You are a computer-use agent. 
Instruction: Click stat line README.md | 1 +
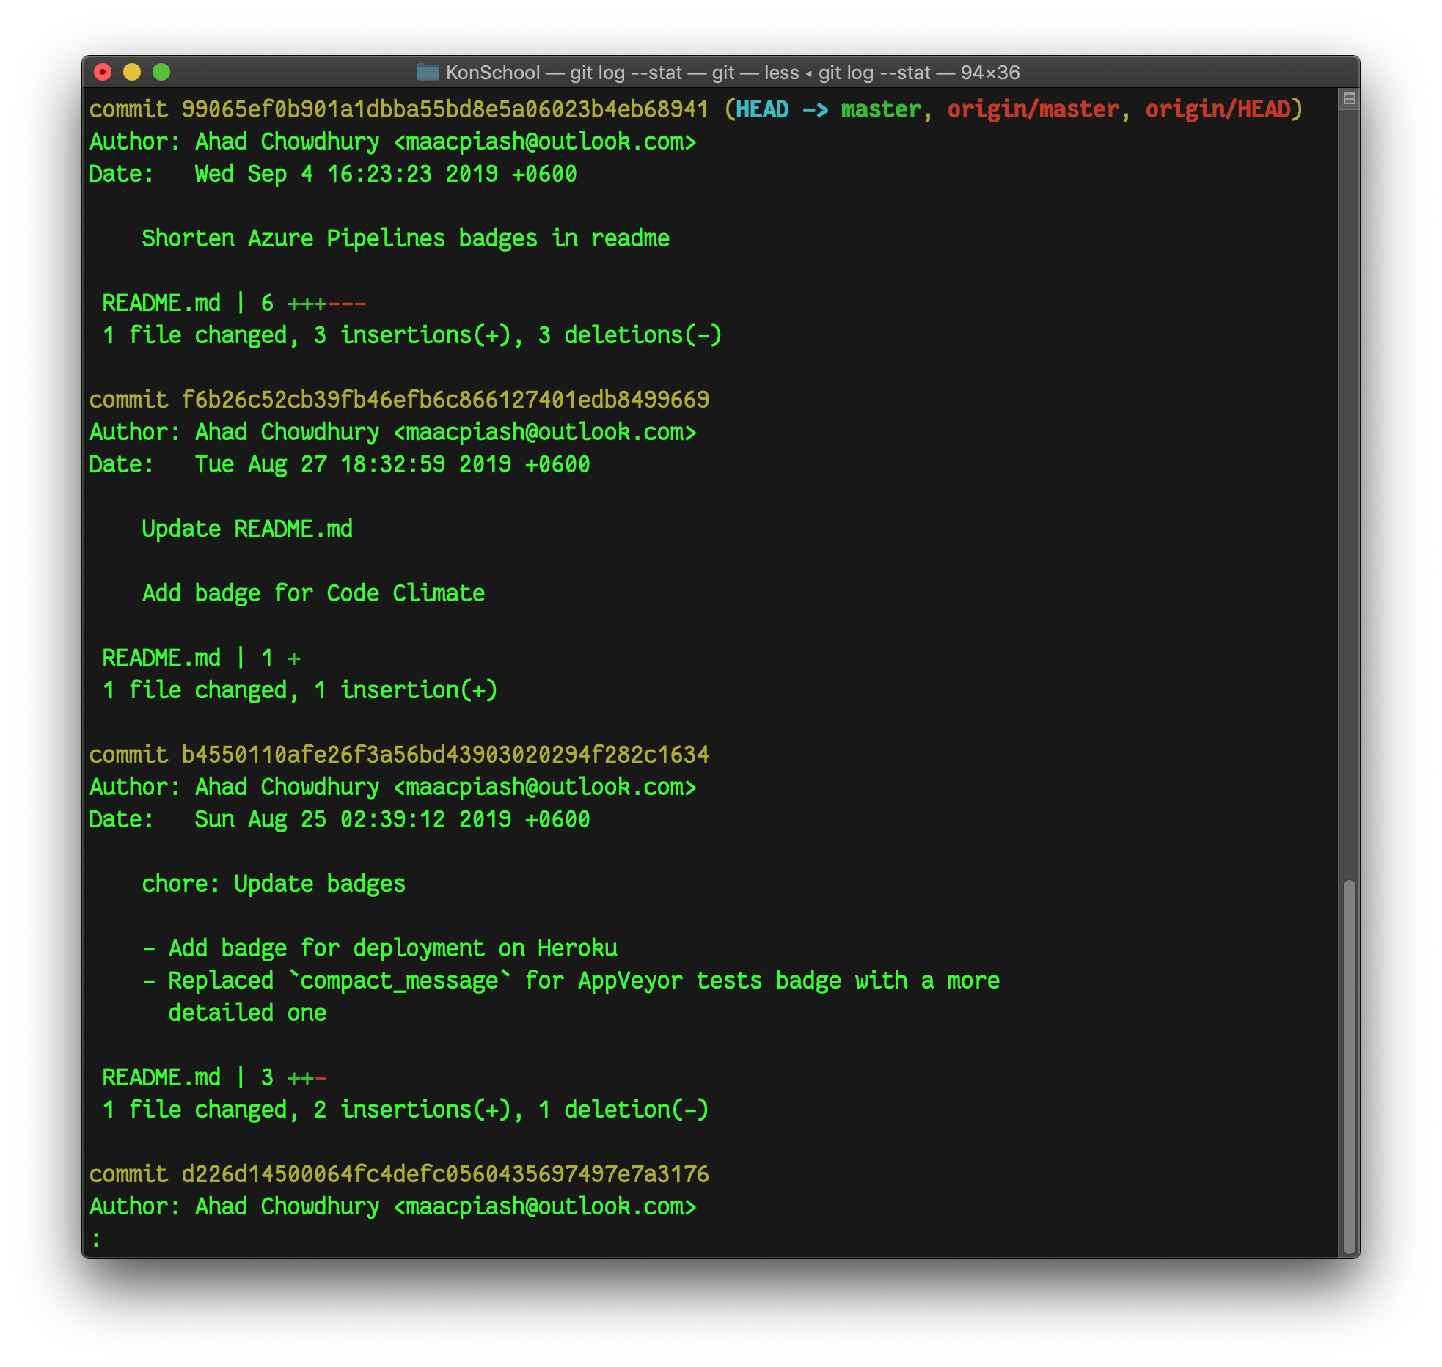pos(201,658)
